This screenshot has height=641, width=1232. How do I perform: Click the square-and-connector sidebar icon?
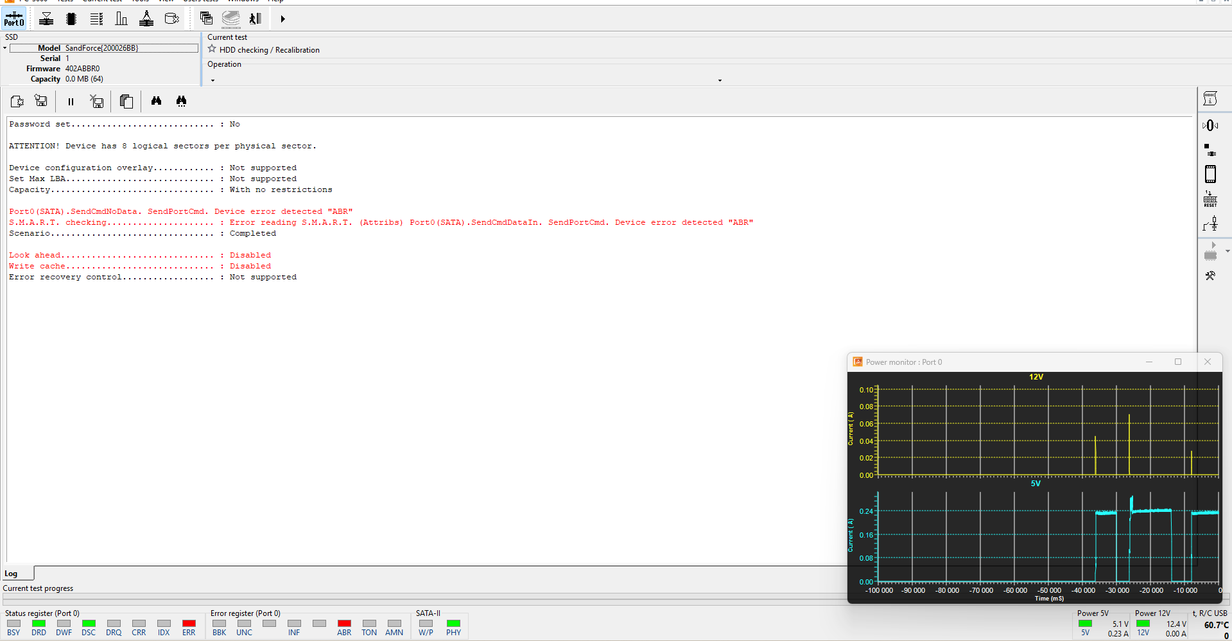click(1210, 150)
